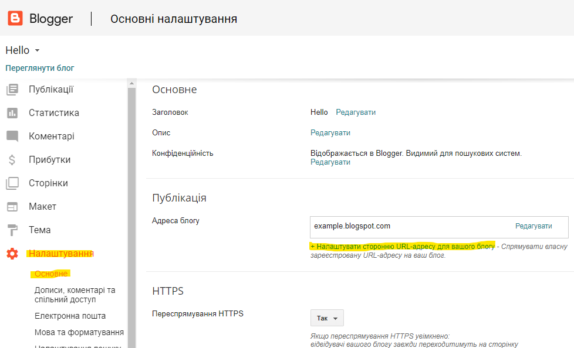This screenshot has width=574, height=348.
Task: Open Дописи, коментарі та спільний доступ
Action: point(75,295)
